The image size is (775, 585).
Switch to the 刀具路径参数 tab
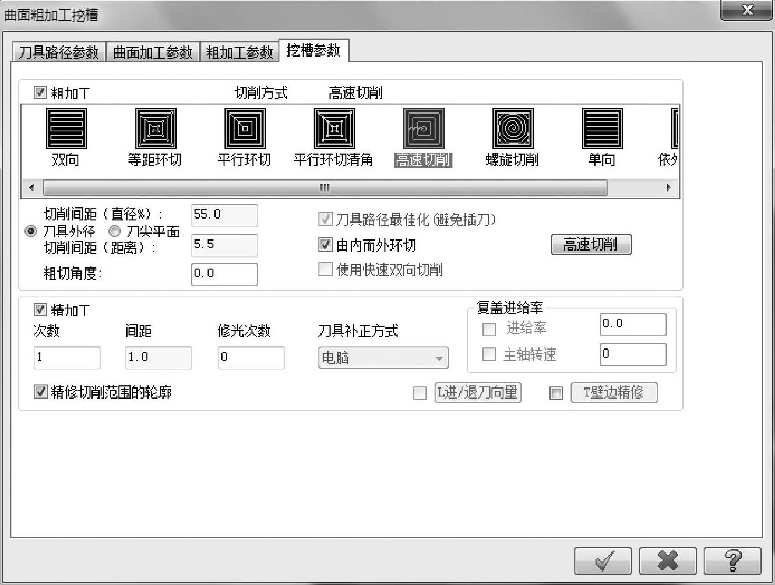pyautogui.click(x=59, y=52)
